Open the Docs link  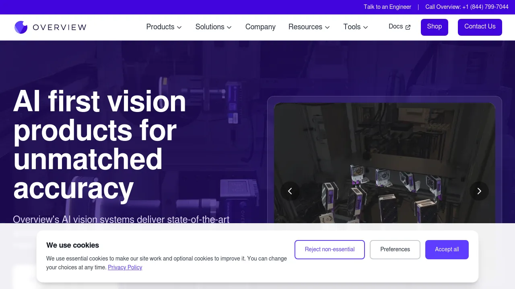pos(400,26)
